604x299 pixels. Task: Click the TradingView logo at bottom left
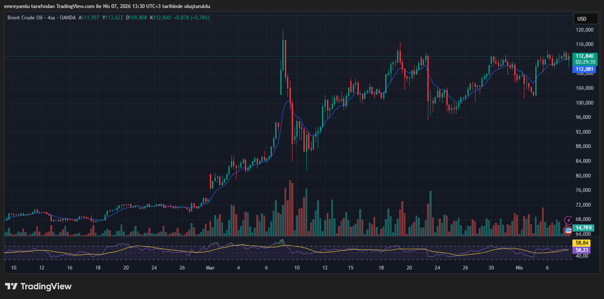point(38,286)
